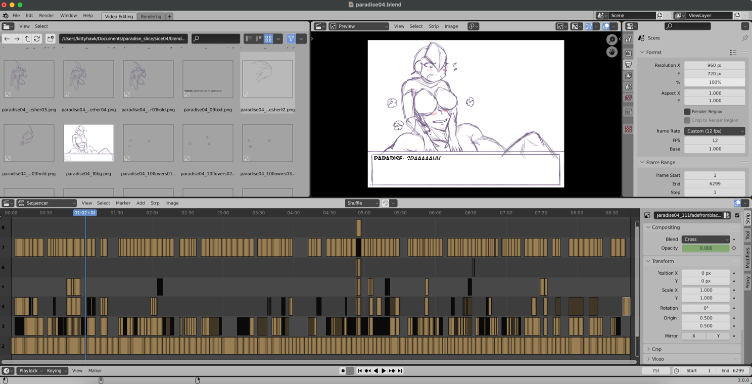Enable the Render Region checkbox
752x384 pixels.
[x=687, y=112]
